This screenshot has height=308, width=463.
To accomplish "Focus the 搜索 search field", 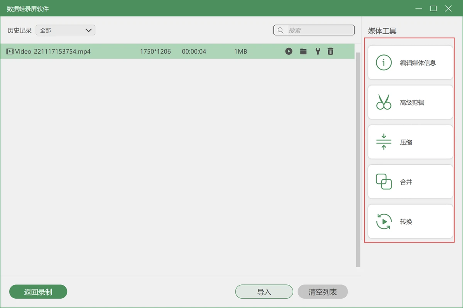I will 314,30.
